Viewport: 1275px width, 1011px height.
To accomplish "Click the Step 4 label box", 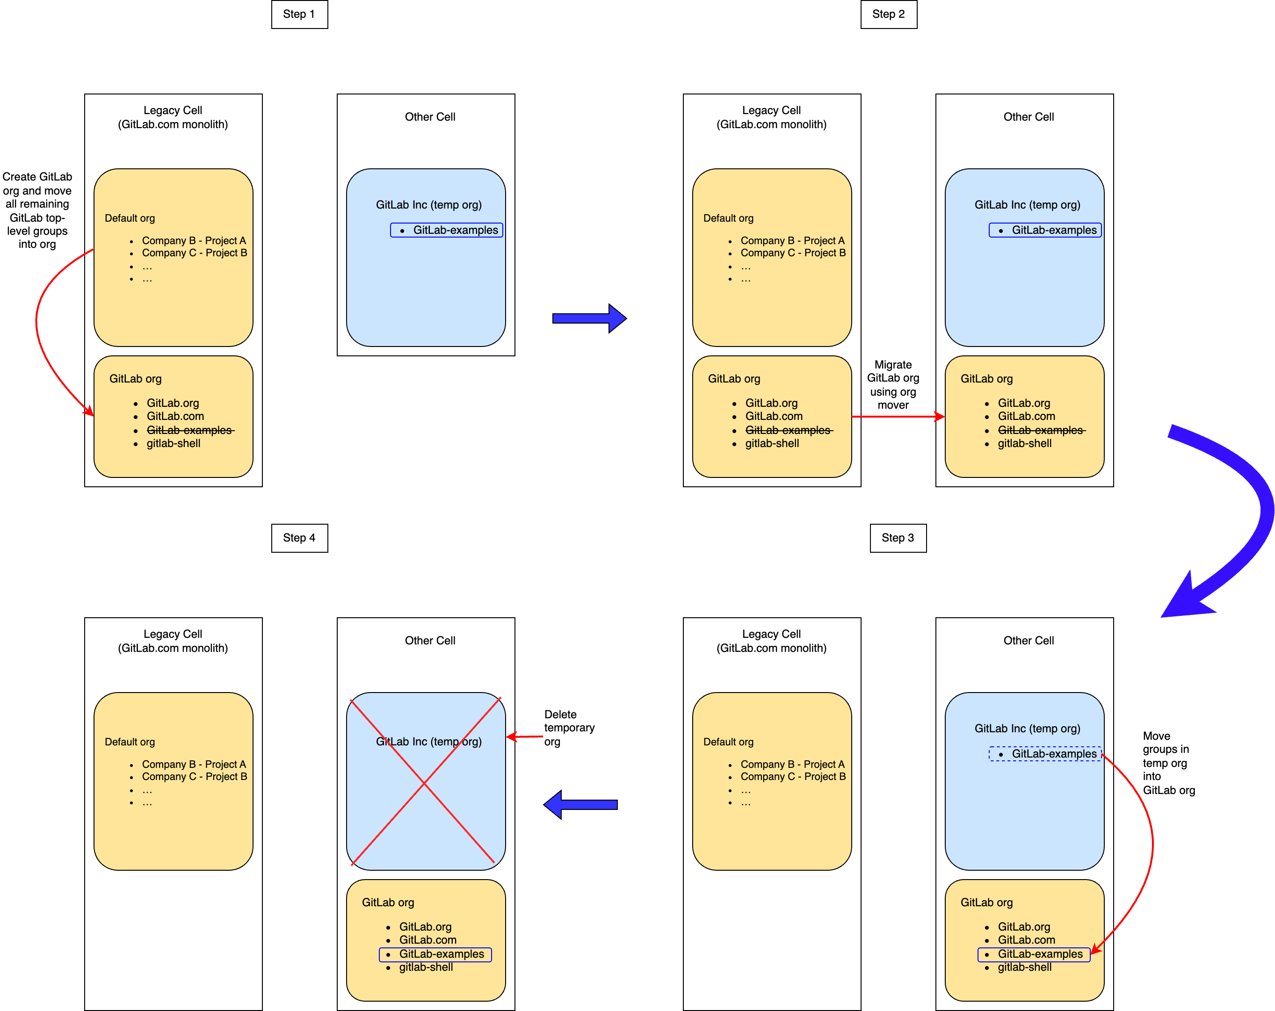I will 299,537.
